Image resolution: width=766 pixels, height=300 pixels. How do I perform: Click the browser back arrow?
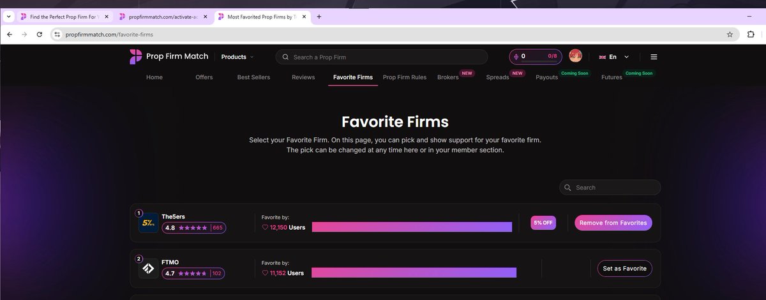coord(10,34)
